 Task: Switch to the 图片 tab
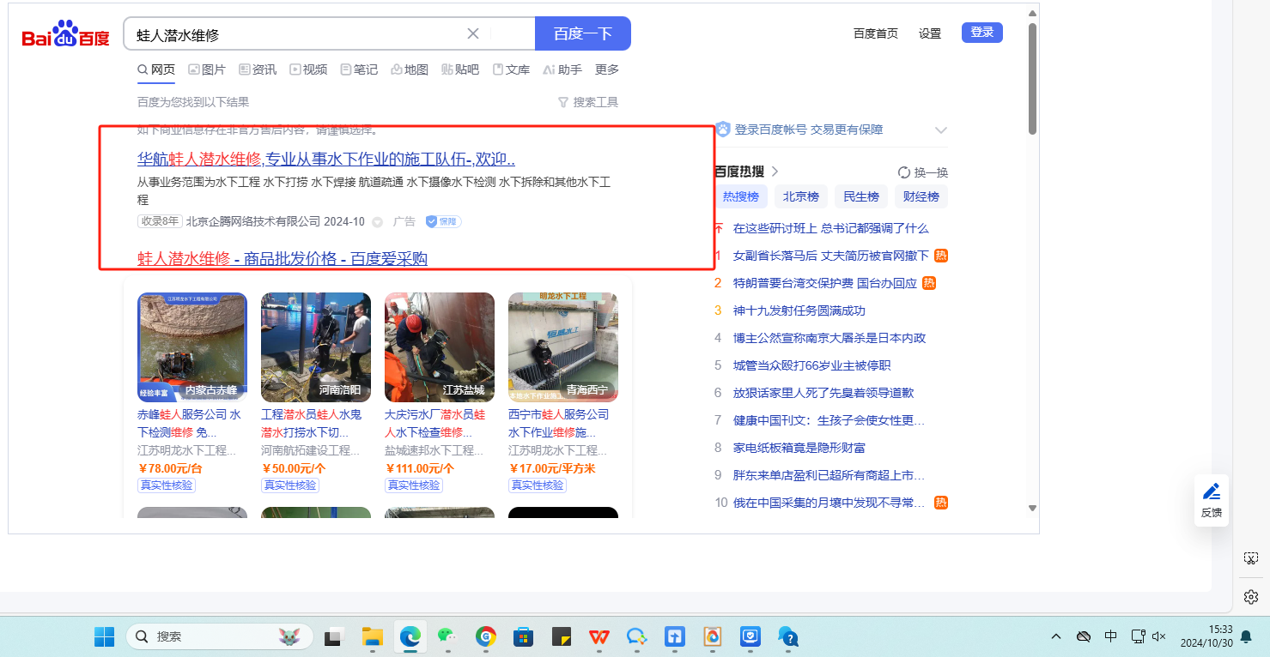click(x=207, y=69)
